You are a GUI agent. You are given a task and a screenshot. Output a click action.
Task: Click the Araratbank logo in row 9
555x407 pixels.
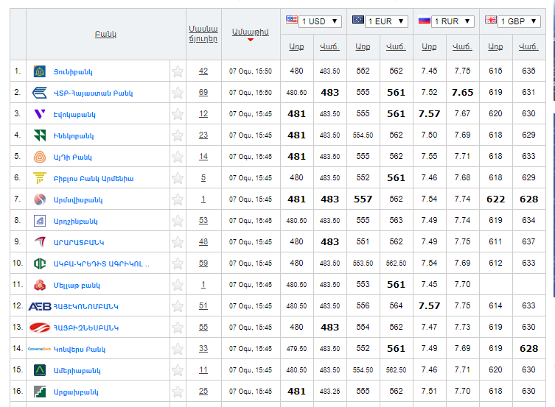pyautogui.click(x=39, y=242)
